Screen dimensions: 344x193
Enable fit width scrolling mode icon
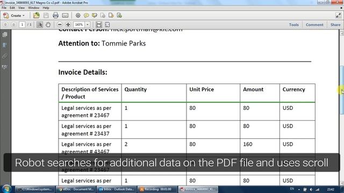[x=99, y=25]
